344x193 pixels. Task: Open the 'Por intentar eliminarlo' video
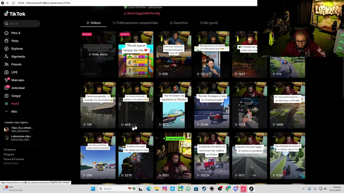136,105
